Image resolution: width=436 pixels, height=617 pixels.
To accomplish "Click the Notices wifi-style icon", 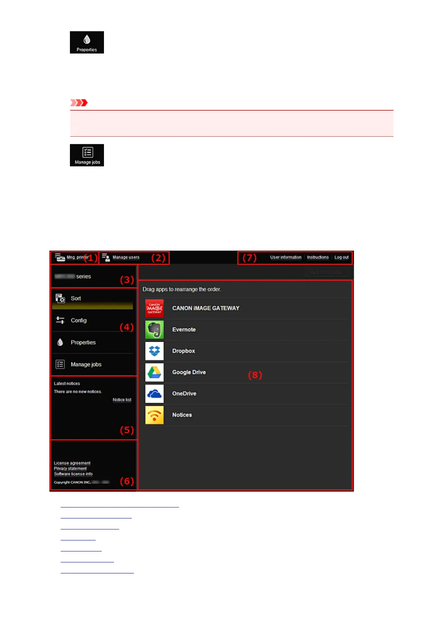I will 154,415.
